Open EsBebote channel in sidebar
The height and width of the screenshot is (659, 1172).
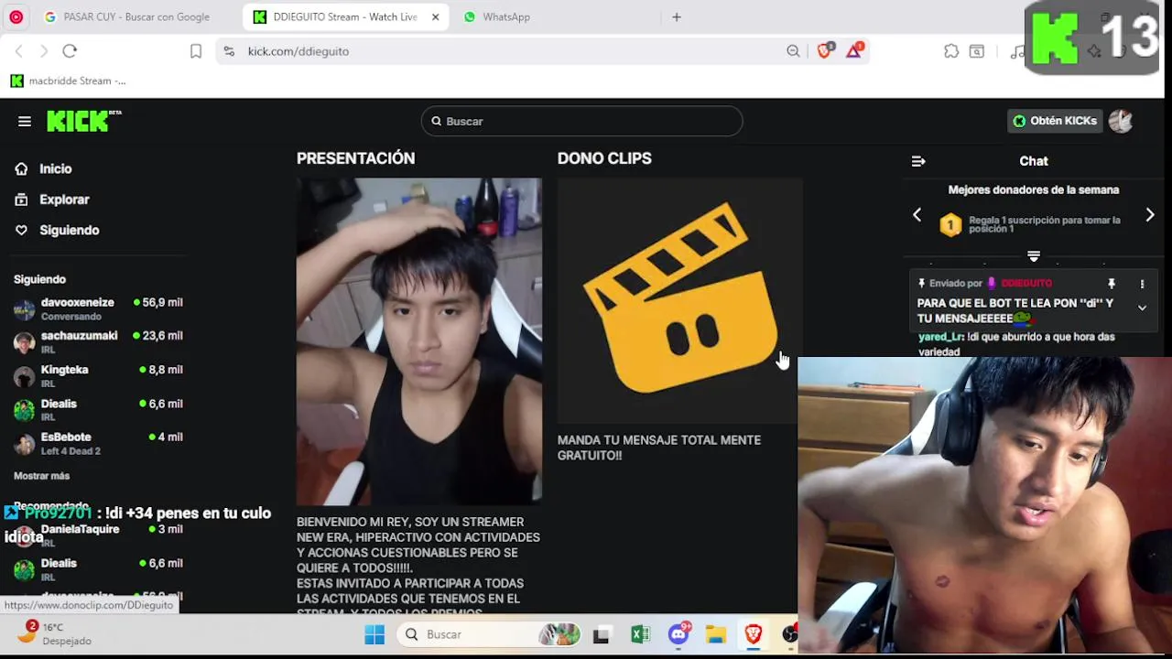(99, 444)
